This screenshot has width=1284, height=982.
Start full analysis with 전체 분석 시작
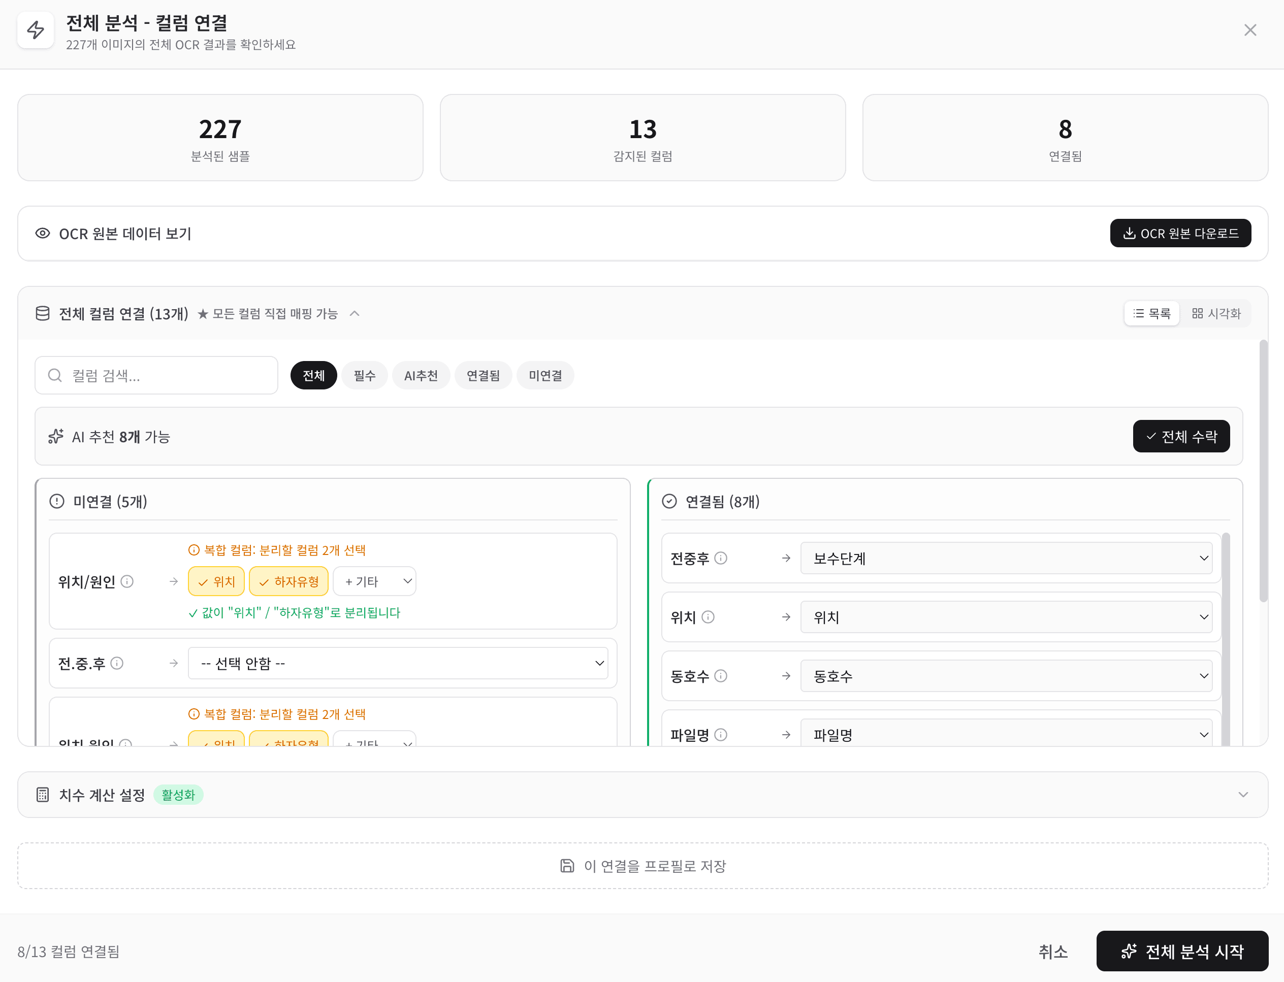coord(1182,952)
